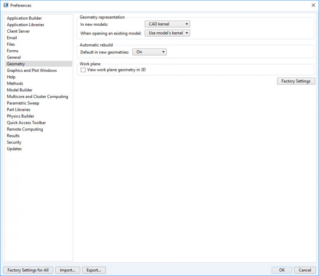The height and width of the screenshot is (276, 319).
Task: Click the Import... button
Action: tap(68, 270)
